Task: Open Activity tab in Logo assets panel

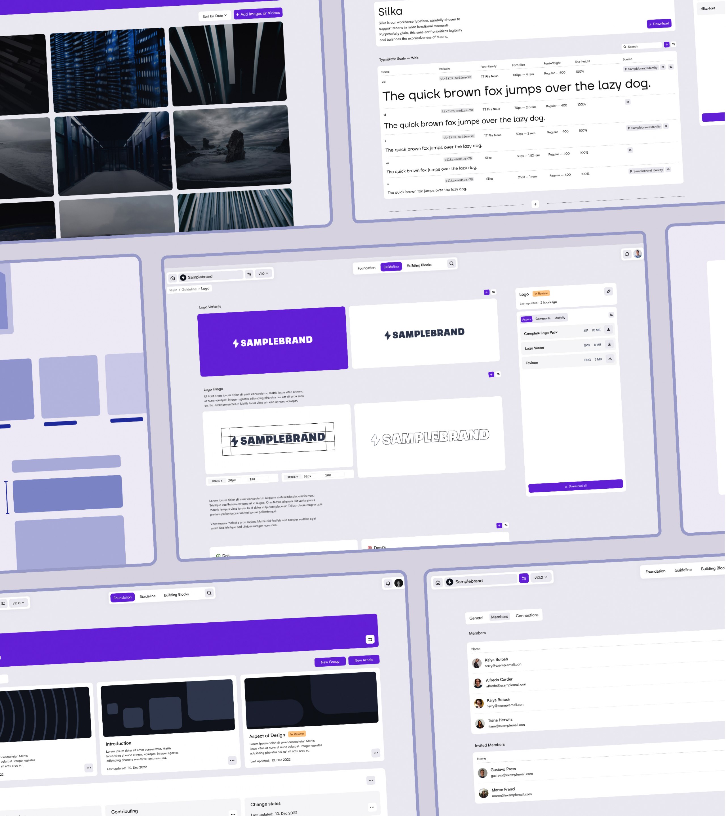Action: 560,318
